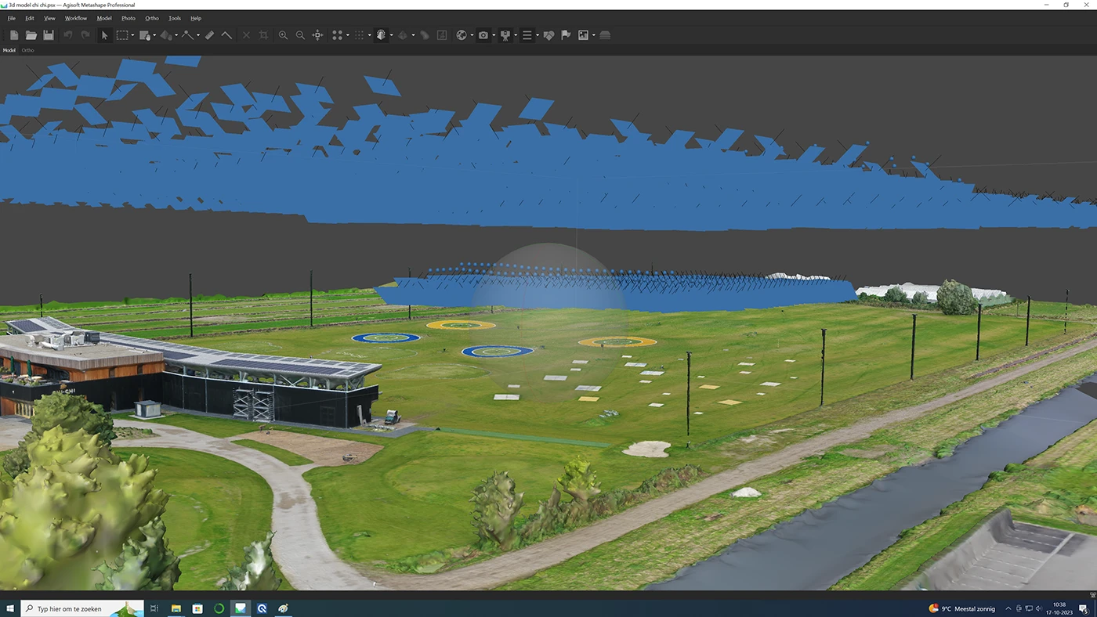Screen dimensions: 1097x617
Task: Open the File menu
Action: tap(12, 18)
